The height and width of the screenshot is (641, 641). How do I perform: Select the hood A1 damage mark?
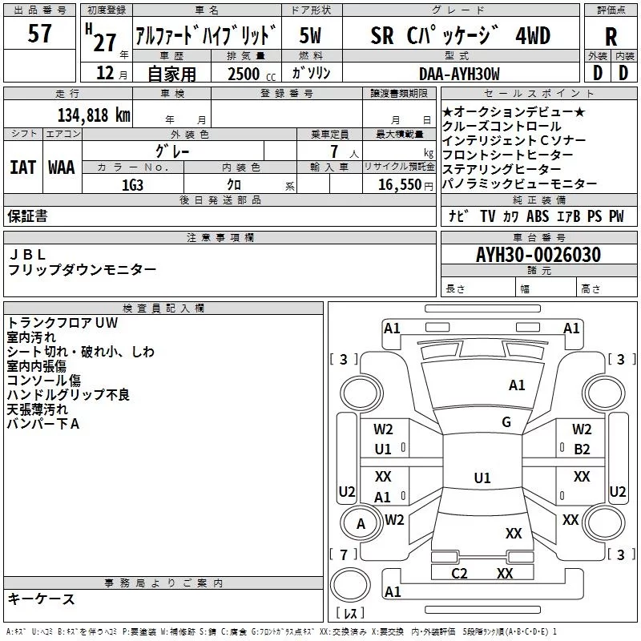coord(517,385)
